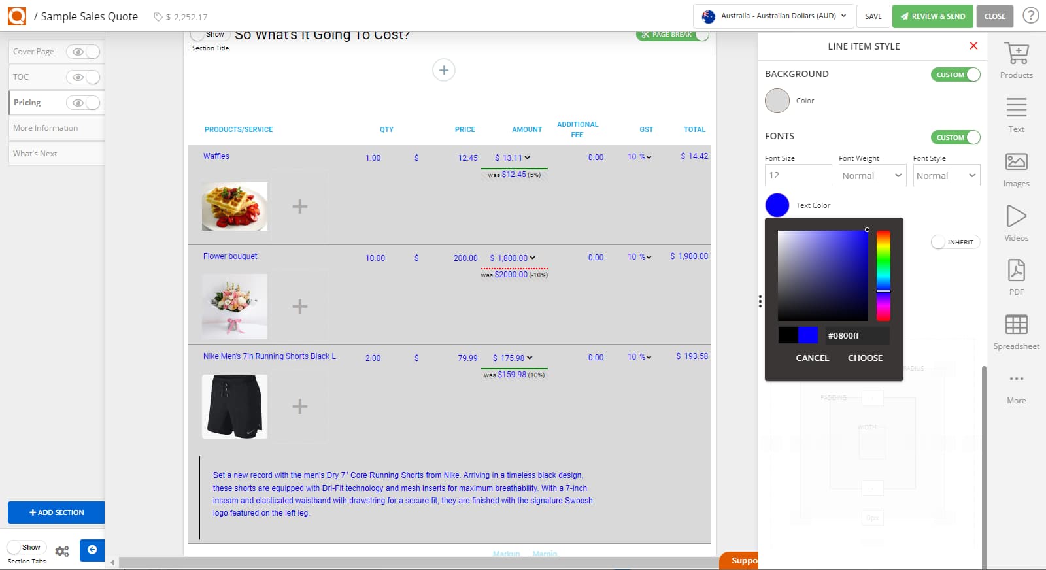Add image beside Nike shorts photo

click(x=299, y=407)
